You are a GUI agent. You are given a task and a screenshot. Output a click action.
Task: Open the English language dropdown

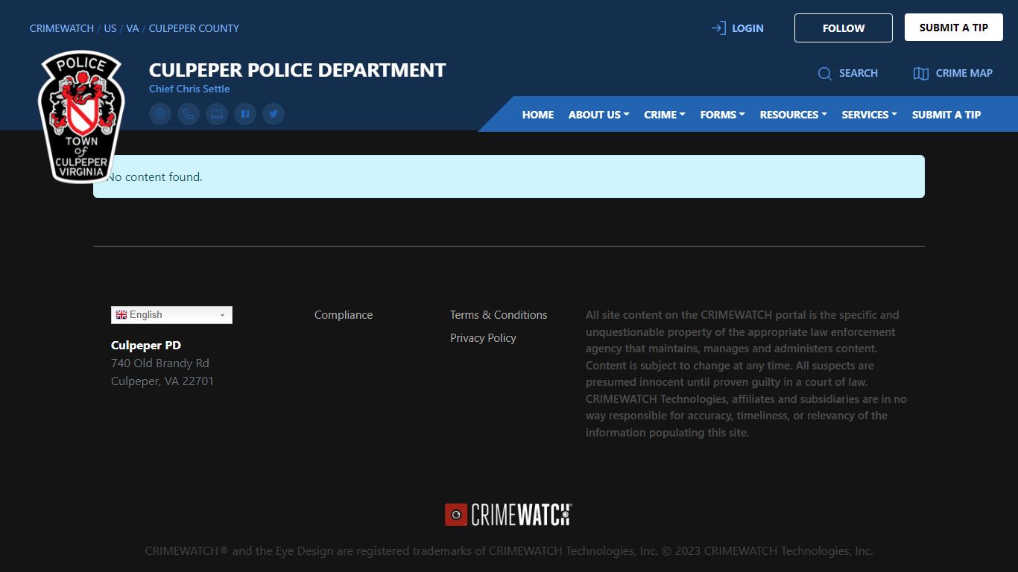pyautogui.click(x=171, y=315)
